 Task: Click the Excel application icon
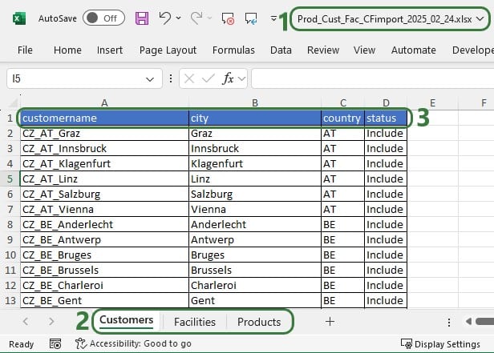click(x=19, y=18)
